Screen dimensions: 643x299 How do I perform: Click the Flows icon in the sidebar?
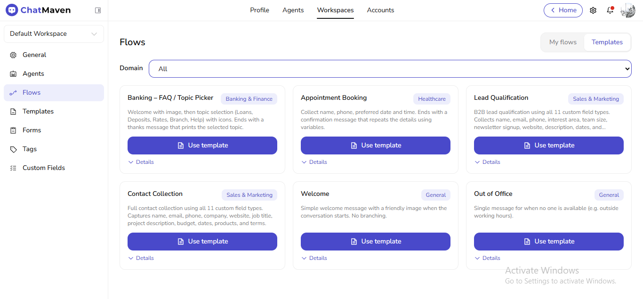pyautogui.click(x=14, y=92)
